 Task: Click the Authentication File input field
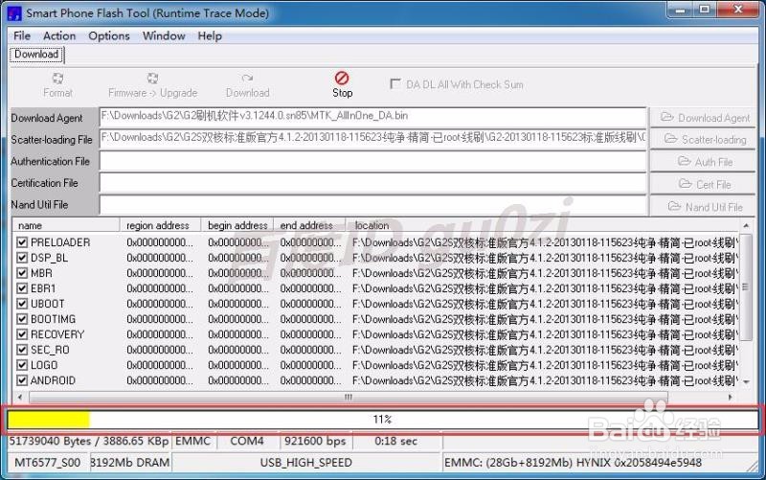372,161
